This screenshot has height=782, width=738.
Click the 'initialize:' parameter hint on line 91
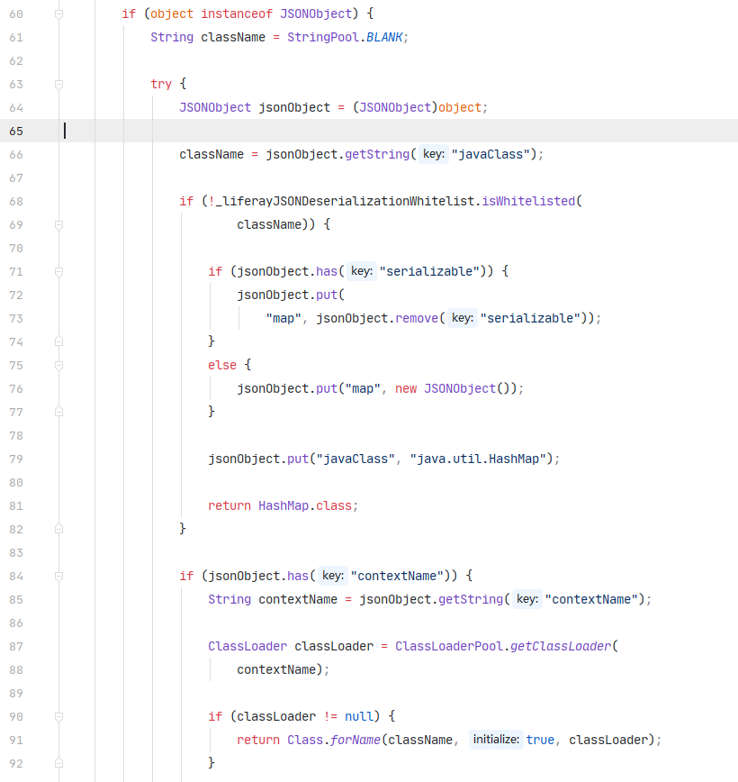pyautogui.click(x=494, y=741)
